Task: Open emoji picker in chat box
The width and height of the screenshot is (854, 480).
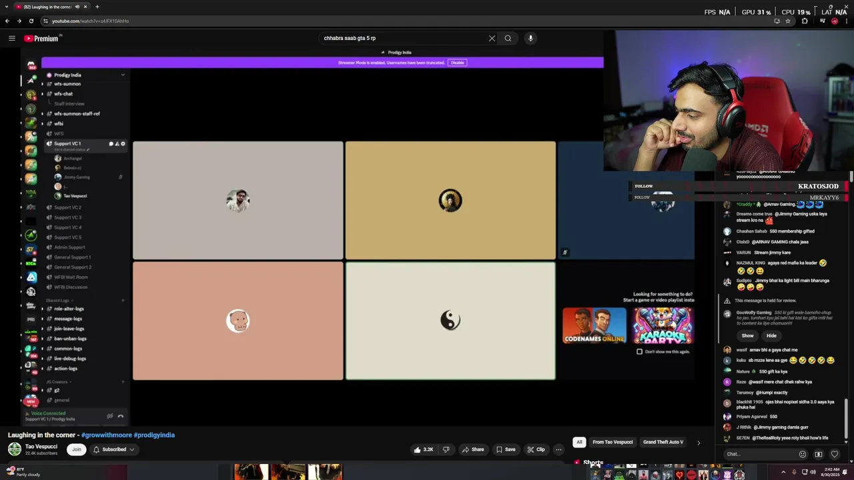Action: [803, 454]
